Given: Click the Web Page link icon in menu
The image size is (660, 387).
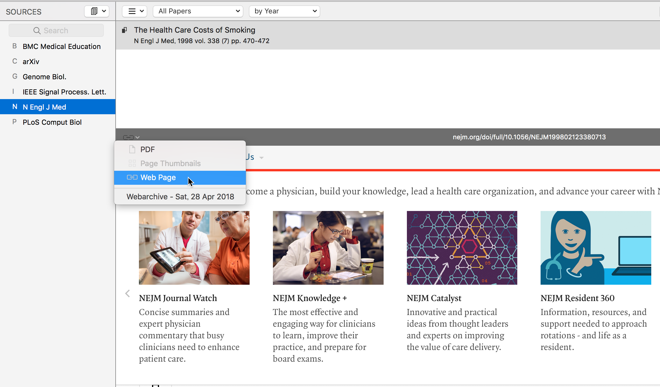Looking at the screenshot, I should tap(132, 177).
